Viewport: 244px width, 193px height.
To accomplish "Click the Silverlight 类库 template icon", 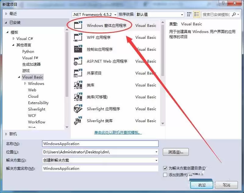I will [77, 121].
